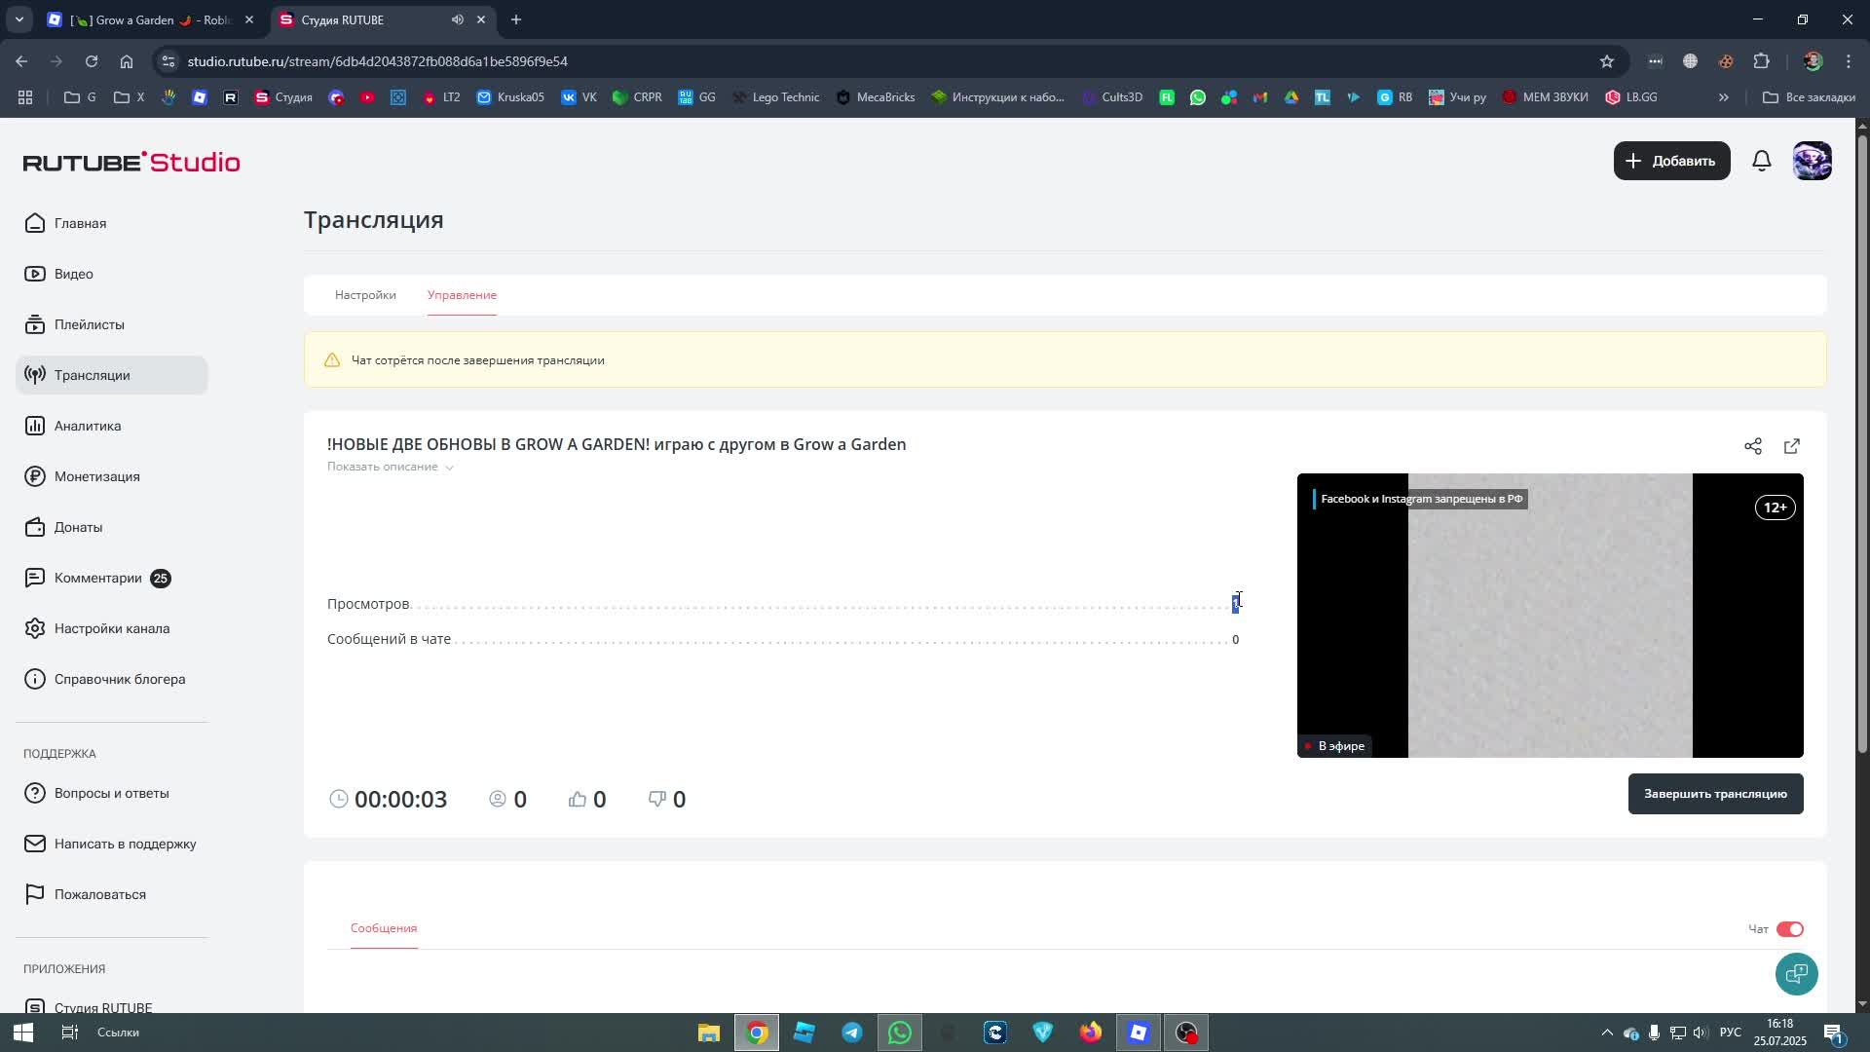The width and height of the screenshot is (1870, 1052).
Task: Open Донаты wallet section in sidebar
Action: (78, 527)
